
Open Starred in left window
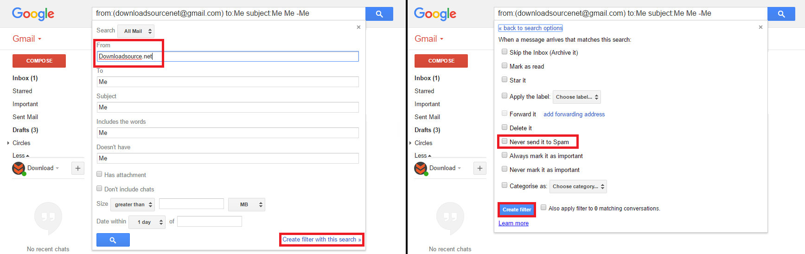click(x=22, y=91)
